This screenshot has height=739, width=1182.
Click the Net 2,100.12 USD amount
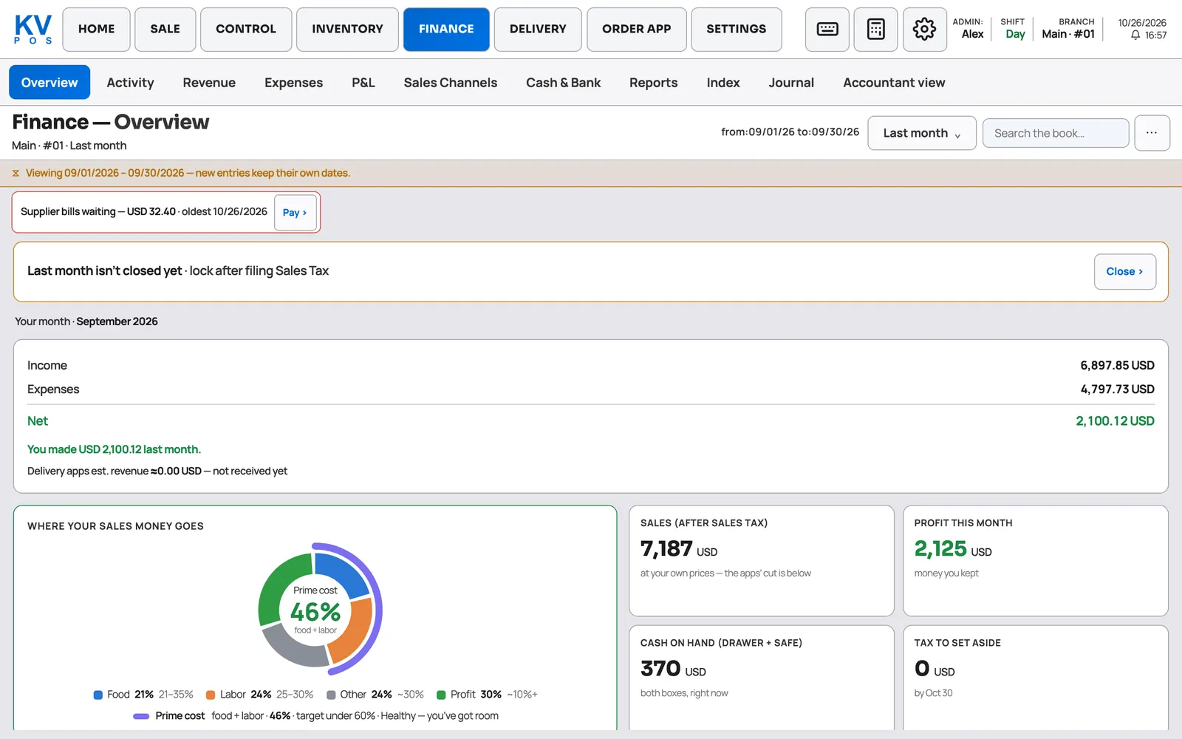[1115, 420]
